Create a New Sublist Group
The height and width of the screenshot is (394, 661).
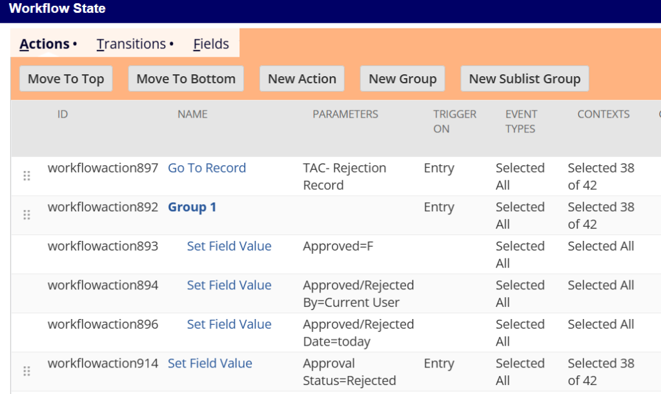click(525, 79)
